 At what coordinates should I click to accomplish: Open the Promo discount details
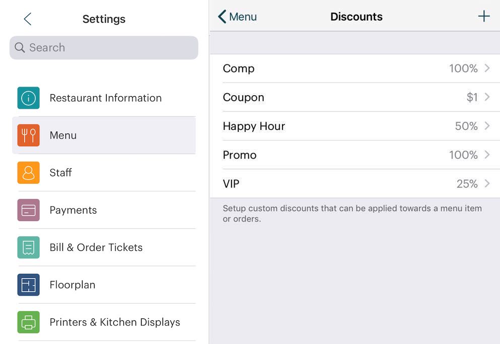(487, 155)
